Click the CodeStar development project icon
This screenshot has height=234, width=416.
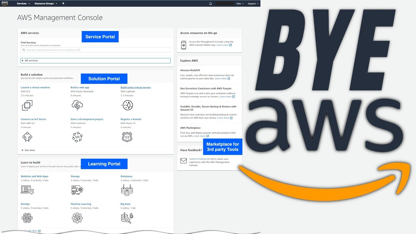click(x=77, y=137)
